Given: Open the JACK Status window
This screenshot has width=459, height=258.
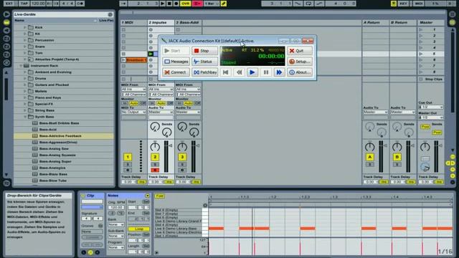Looking at the screenshot, I should point(204,62).
